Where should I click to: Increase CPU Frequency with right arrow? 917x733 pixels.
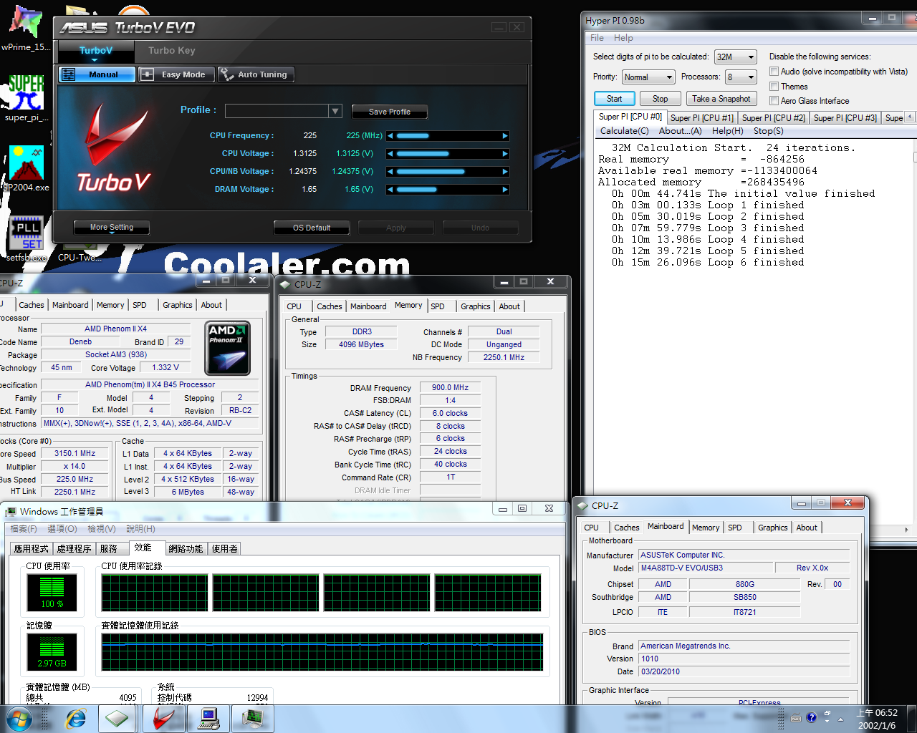tap(505, 136)
